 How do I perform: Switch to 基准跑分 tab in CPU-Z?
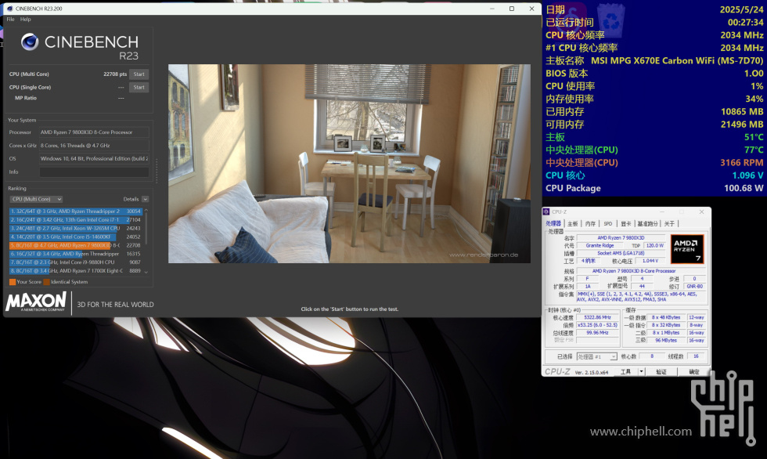[648, 224]
